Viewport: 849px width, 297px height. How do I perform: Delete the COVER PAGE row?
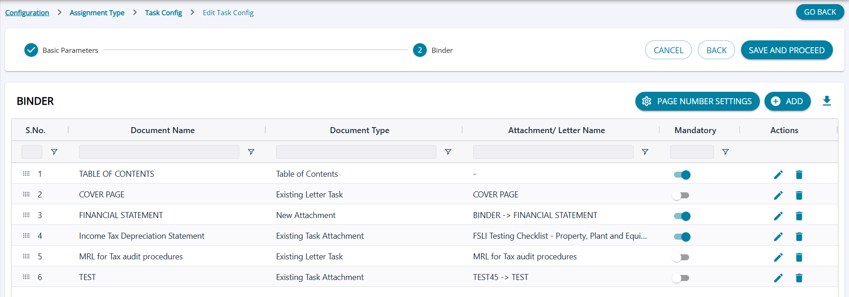coord(799,196)
